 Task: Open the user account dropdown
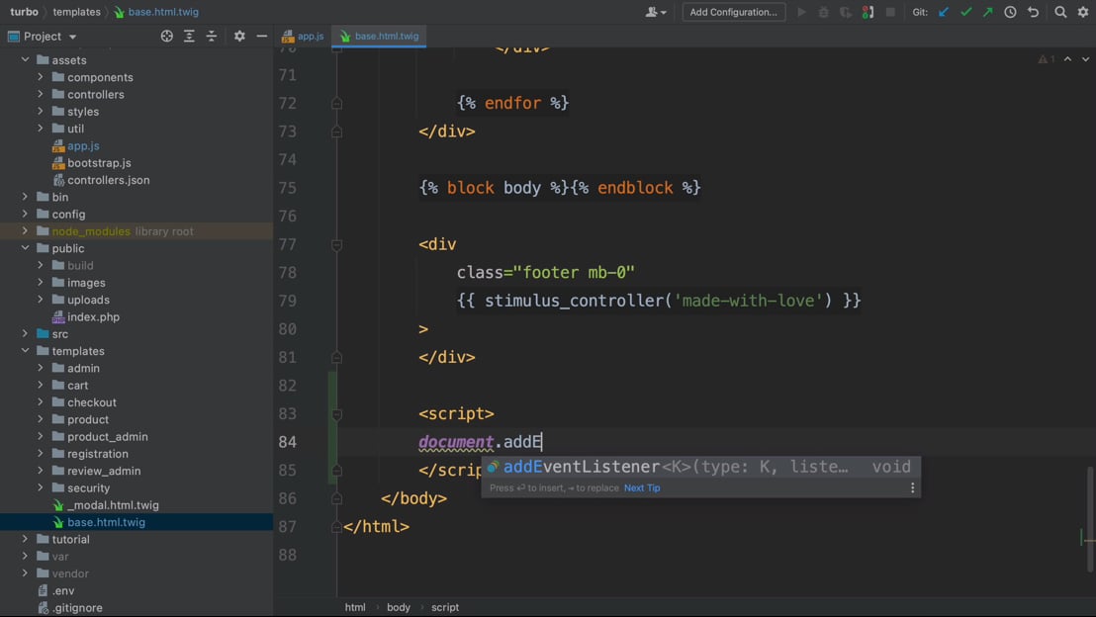click(656, 12)
